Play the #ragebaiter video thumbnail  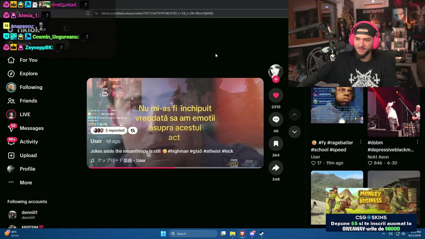[337, 105]
